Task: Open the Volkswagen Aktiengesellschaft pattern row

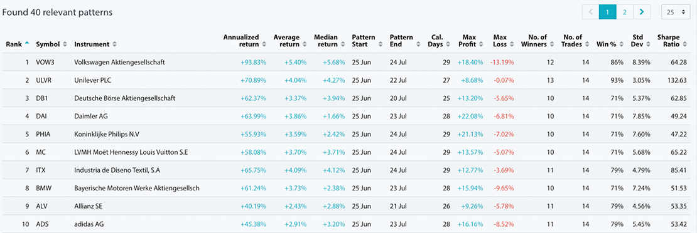Action: pyautogui.click(x=348, y=62)
